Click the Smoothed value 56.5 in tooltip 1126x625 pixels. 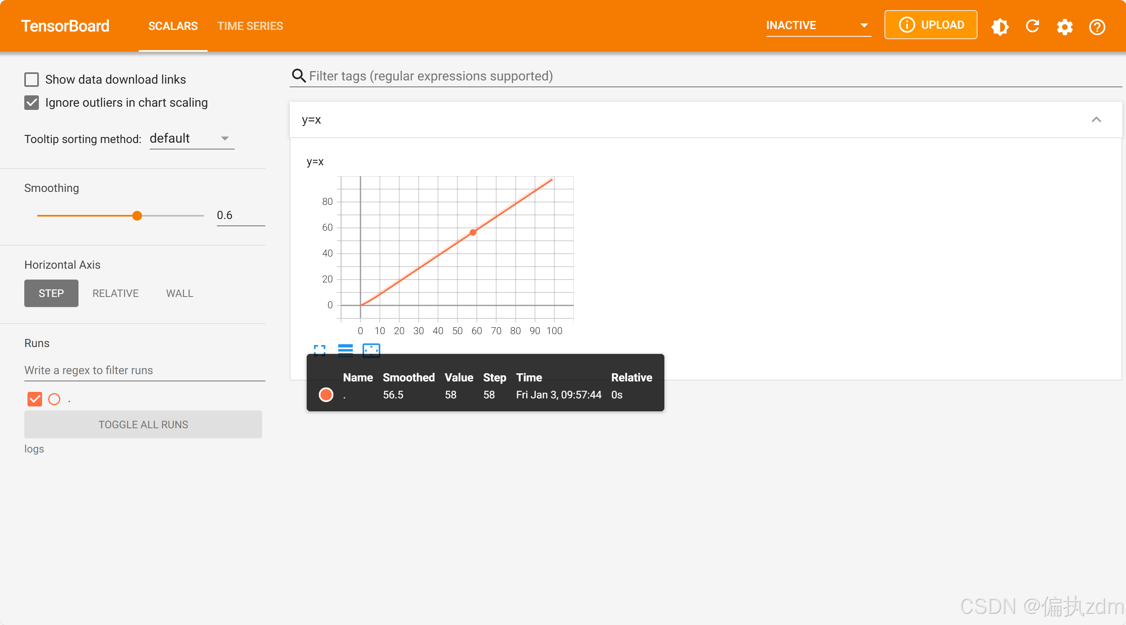(x=393, y=395)
